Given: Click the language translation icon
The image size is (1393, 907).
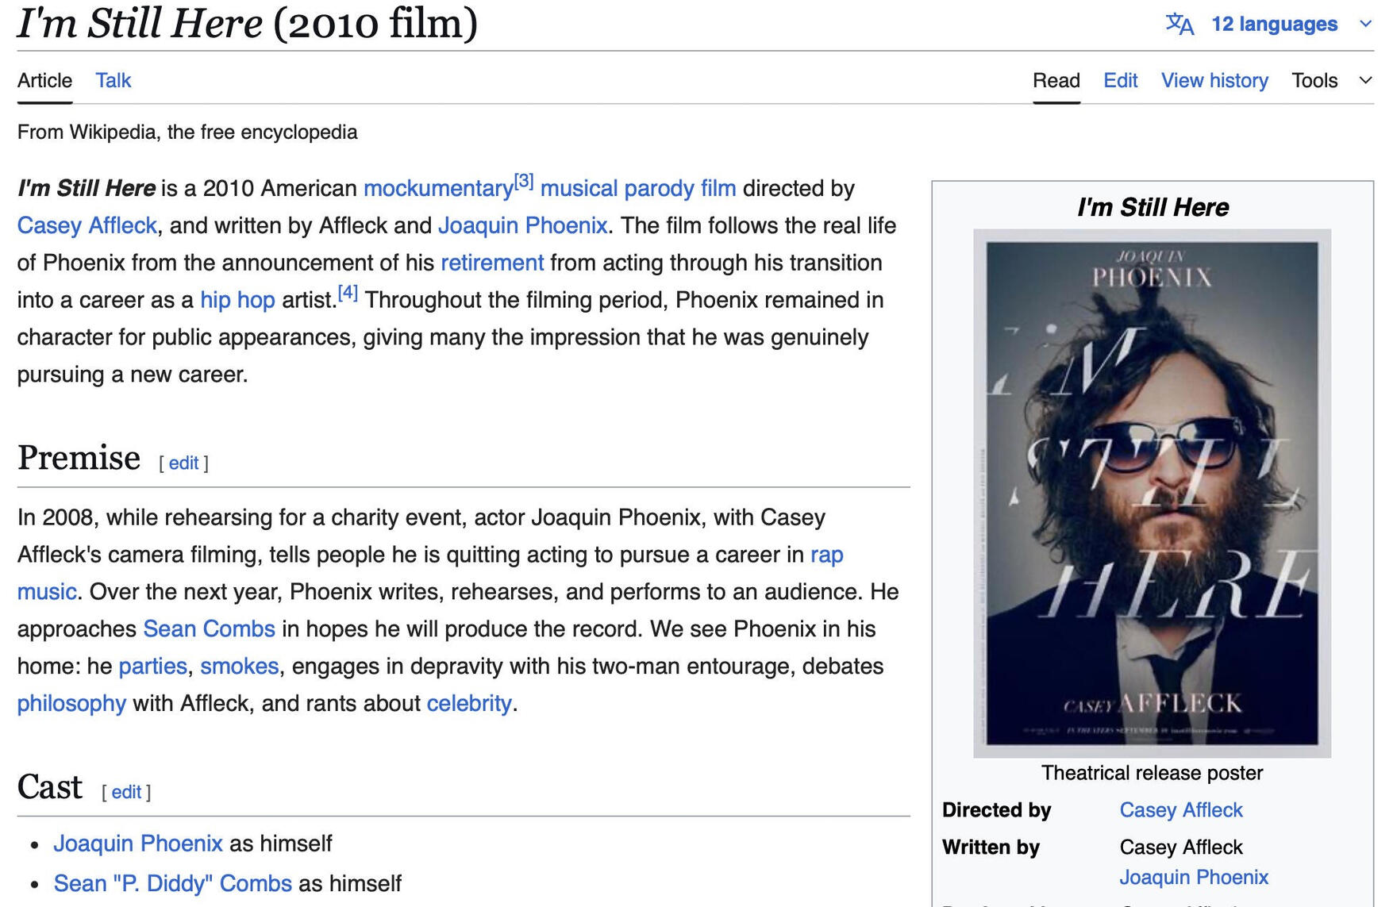Looking at the screenshot, I should [x=1179, y=25].
